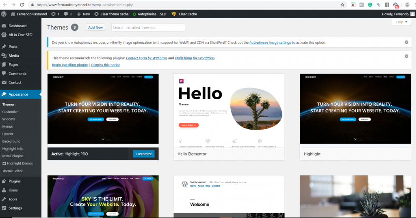
Task: Open the MailChimp for WordPress link
Action: coord(195,58)
